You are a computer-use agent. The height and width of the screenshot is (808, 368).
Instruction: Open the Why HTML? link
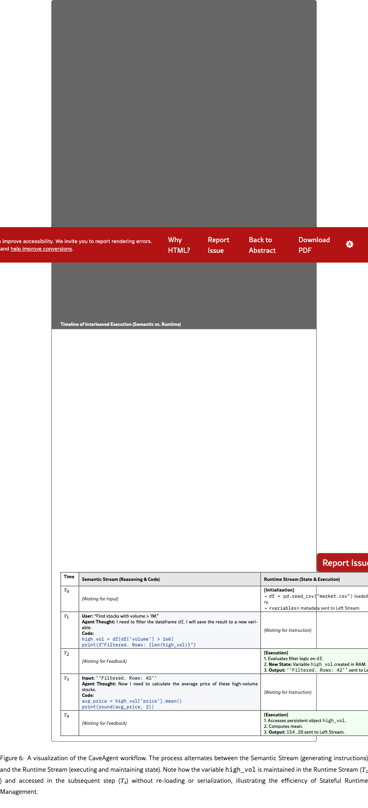(x=179, y=245)
